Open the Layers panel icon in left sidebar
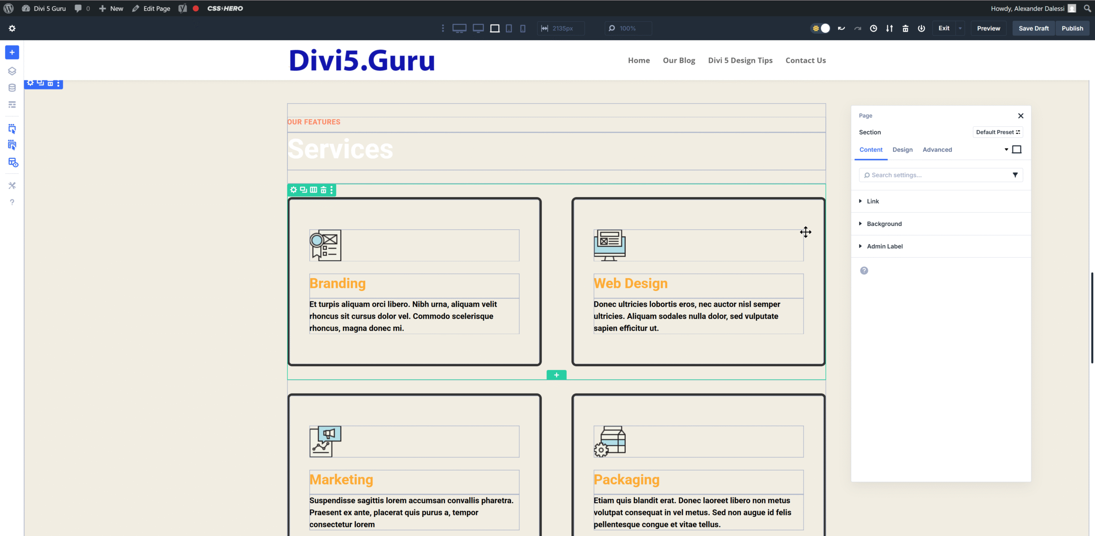The image size is (1095, 536). point(12,71)
